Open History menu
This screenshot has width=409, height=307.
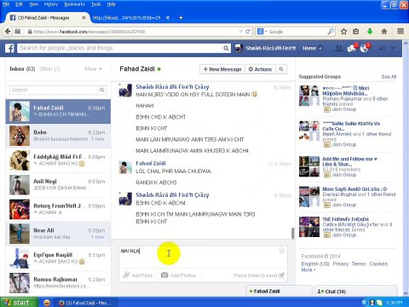click(51, 4)
